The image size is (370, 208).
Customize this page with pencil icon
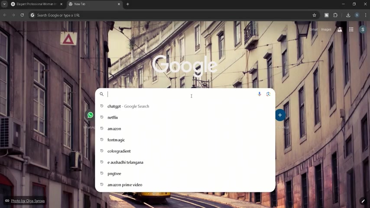click(x=363, y=201)
